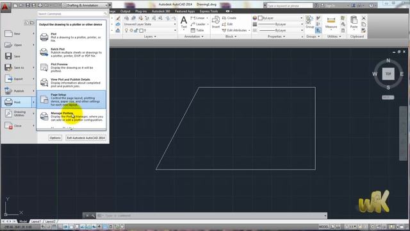
Task: Click the TOP face of ViewCube
Action: pos(388,74)
